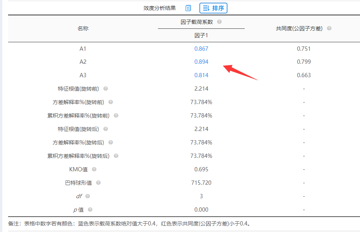Open help icon beside 方差解释率%(旋转前)
The image size is (360, 232).
pyautogui.click(x=111, y=102)
